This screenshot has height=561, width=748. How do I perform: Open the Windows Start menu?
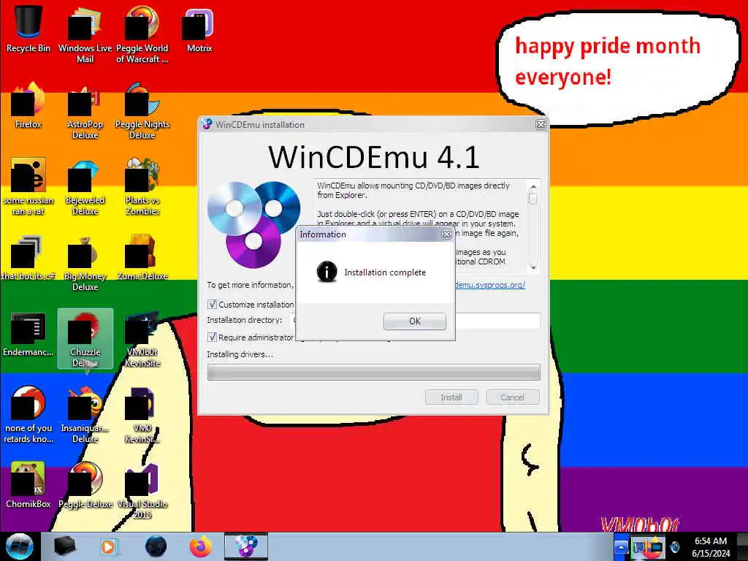[x=19, y=546]
